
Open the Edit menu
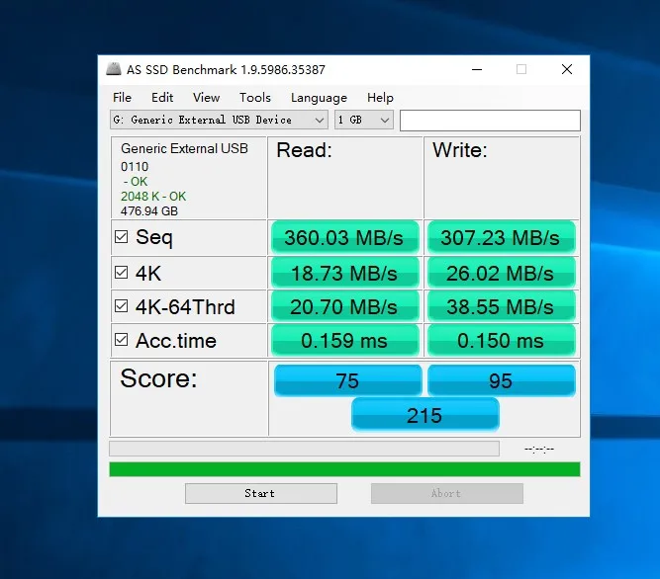click(x=162, y=98)
